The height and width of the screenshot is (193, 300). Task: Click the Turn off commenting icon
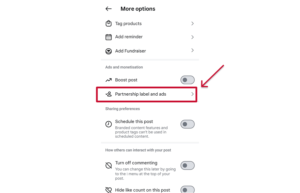click(x=108, y=165)
